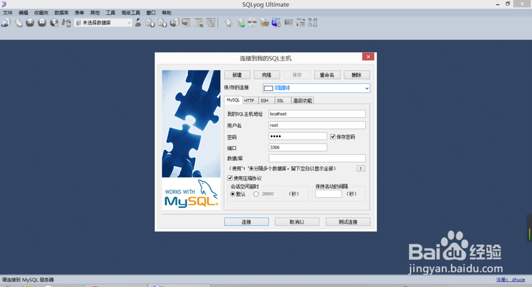Click the database icon with a down arrow
The height and width of the screenshot is (287, 532).
pos(150,23)
